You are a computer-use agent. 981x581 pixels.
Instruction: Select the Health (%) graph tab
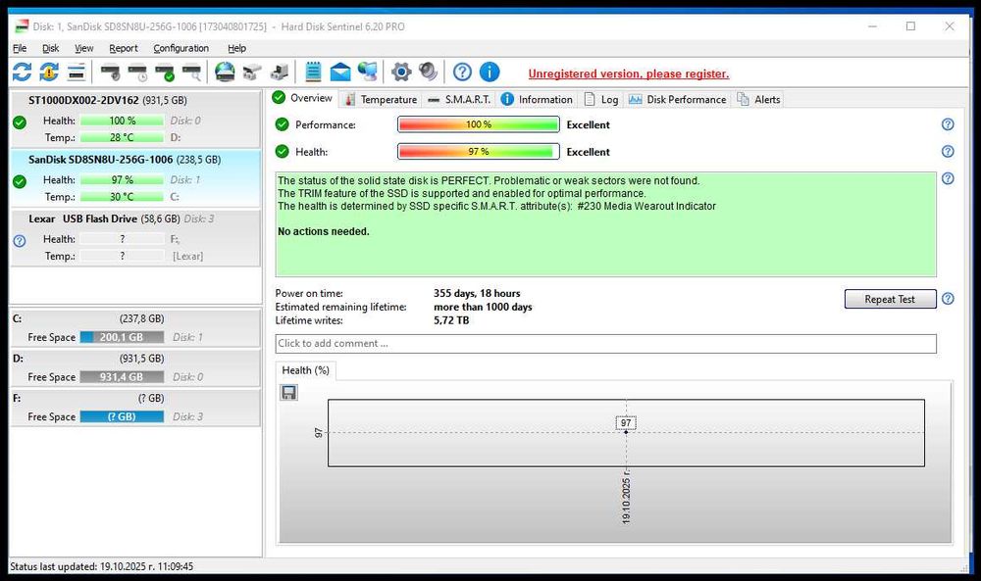(x=305, y=369)
